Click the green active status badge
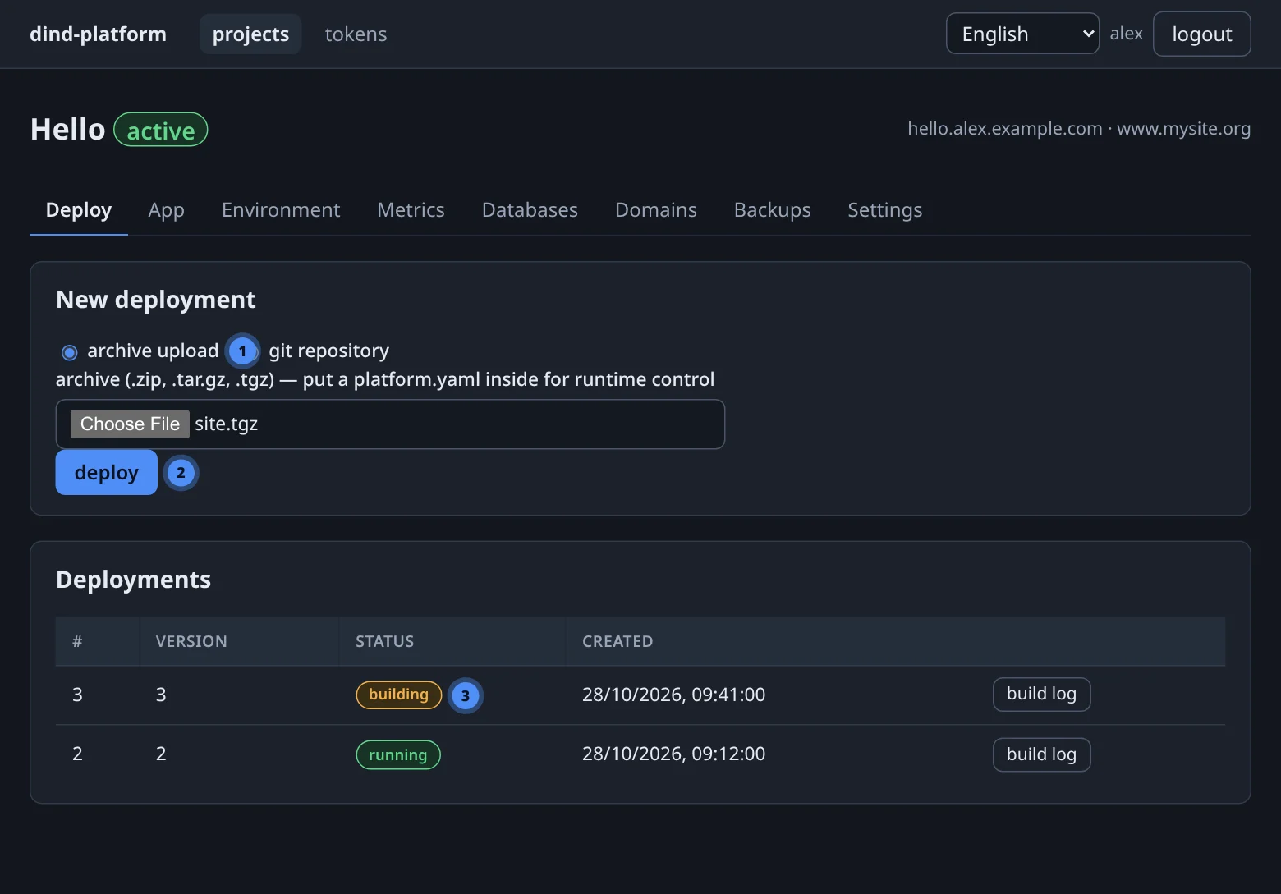 coord(161,130)
